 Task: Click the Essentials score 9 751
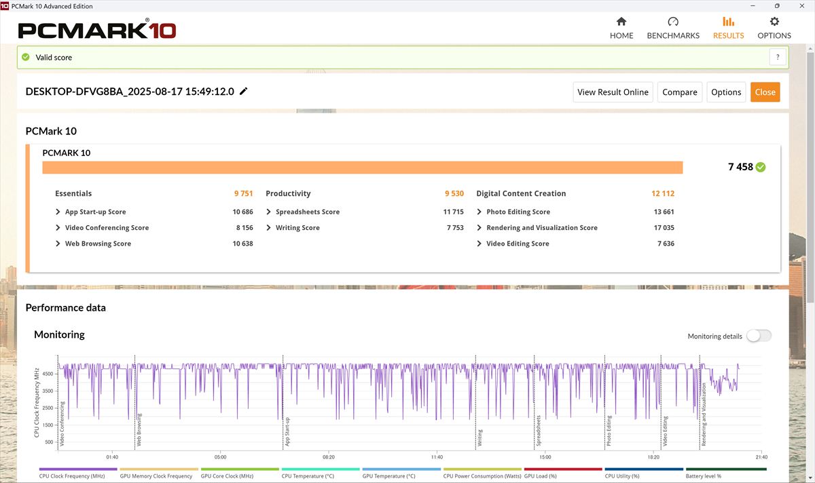pyautogui.click(x=243, y=193)
